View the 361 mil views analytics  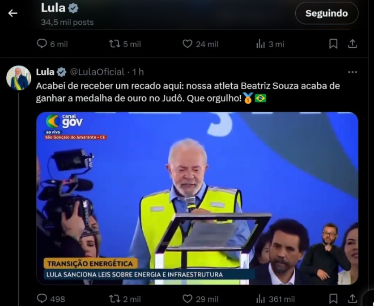[276, 299]
